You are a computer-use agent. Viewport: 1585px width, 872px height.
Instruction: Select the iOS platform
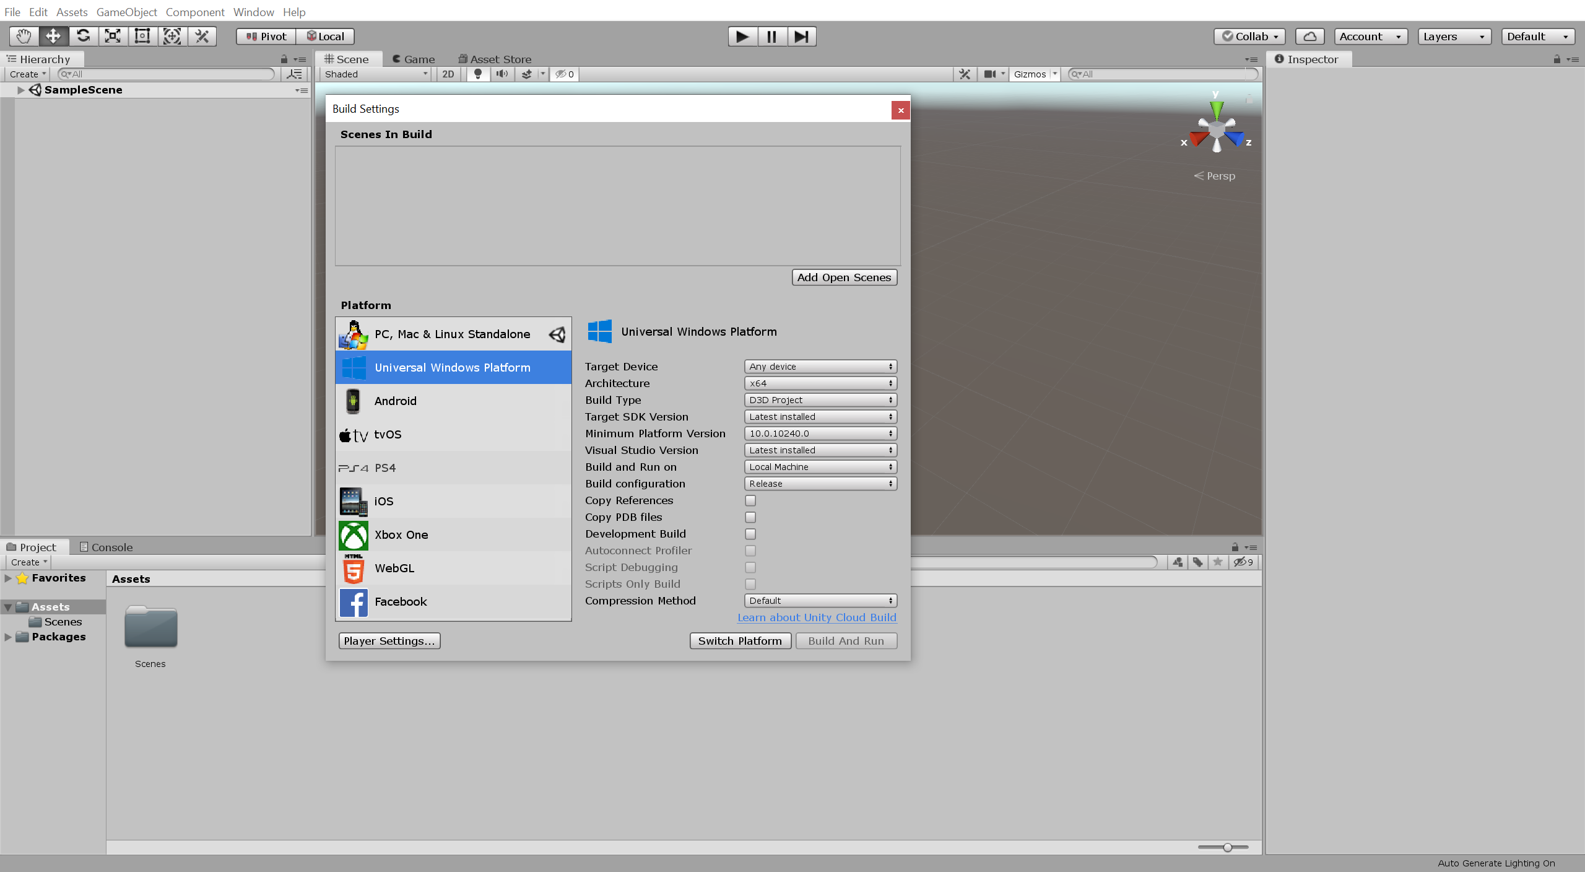(x=453, y=502)
